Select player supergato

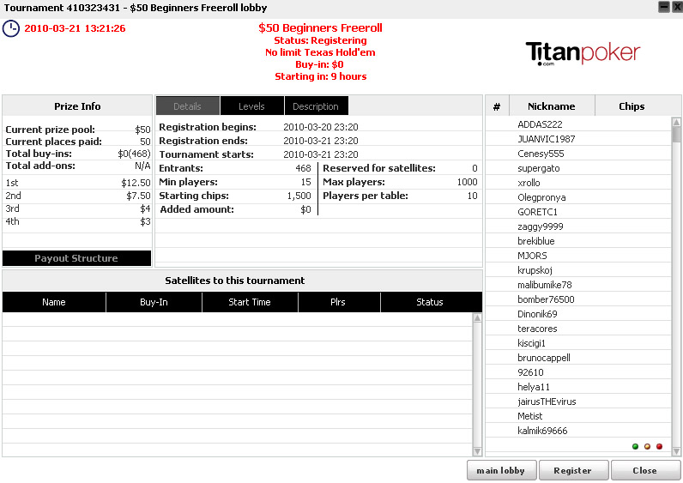(x=578, y=168)
